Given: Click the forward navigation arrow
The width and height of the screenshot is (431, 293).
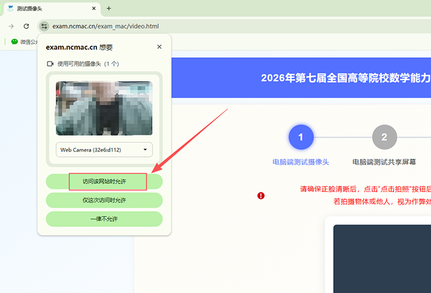Looking at the screenshot, I should pyautogui.click(x=11, y=26).
